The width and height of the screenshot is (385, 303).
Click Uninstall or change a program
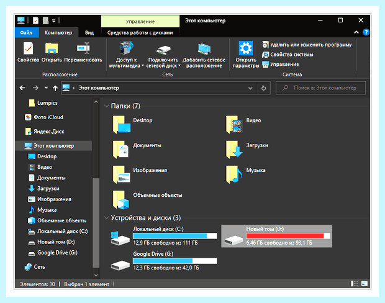(307, 45)
